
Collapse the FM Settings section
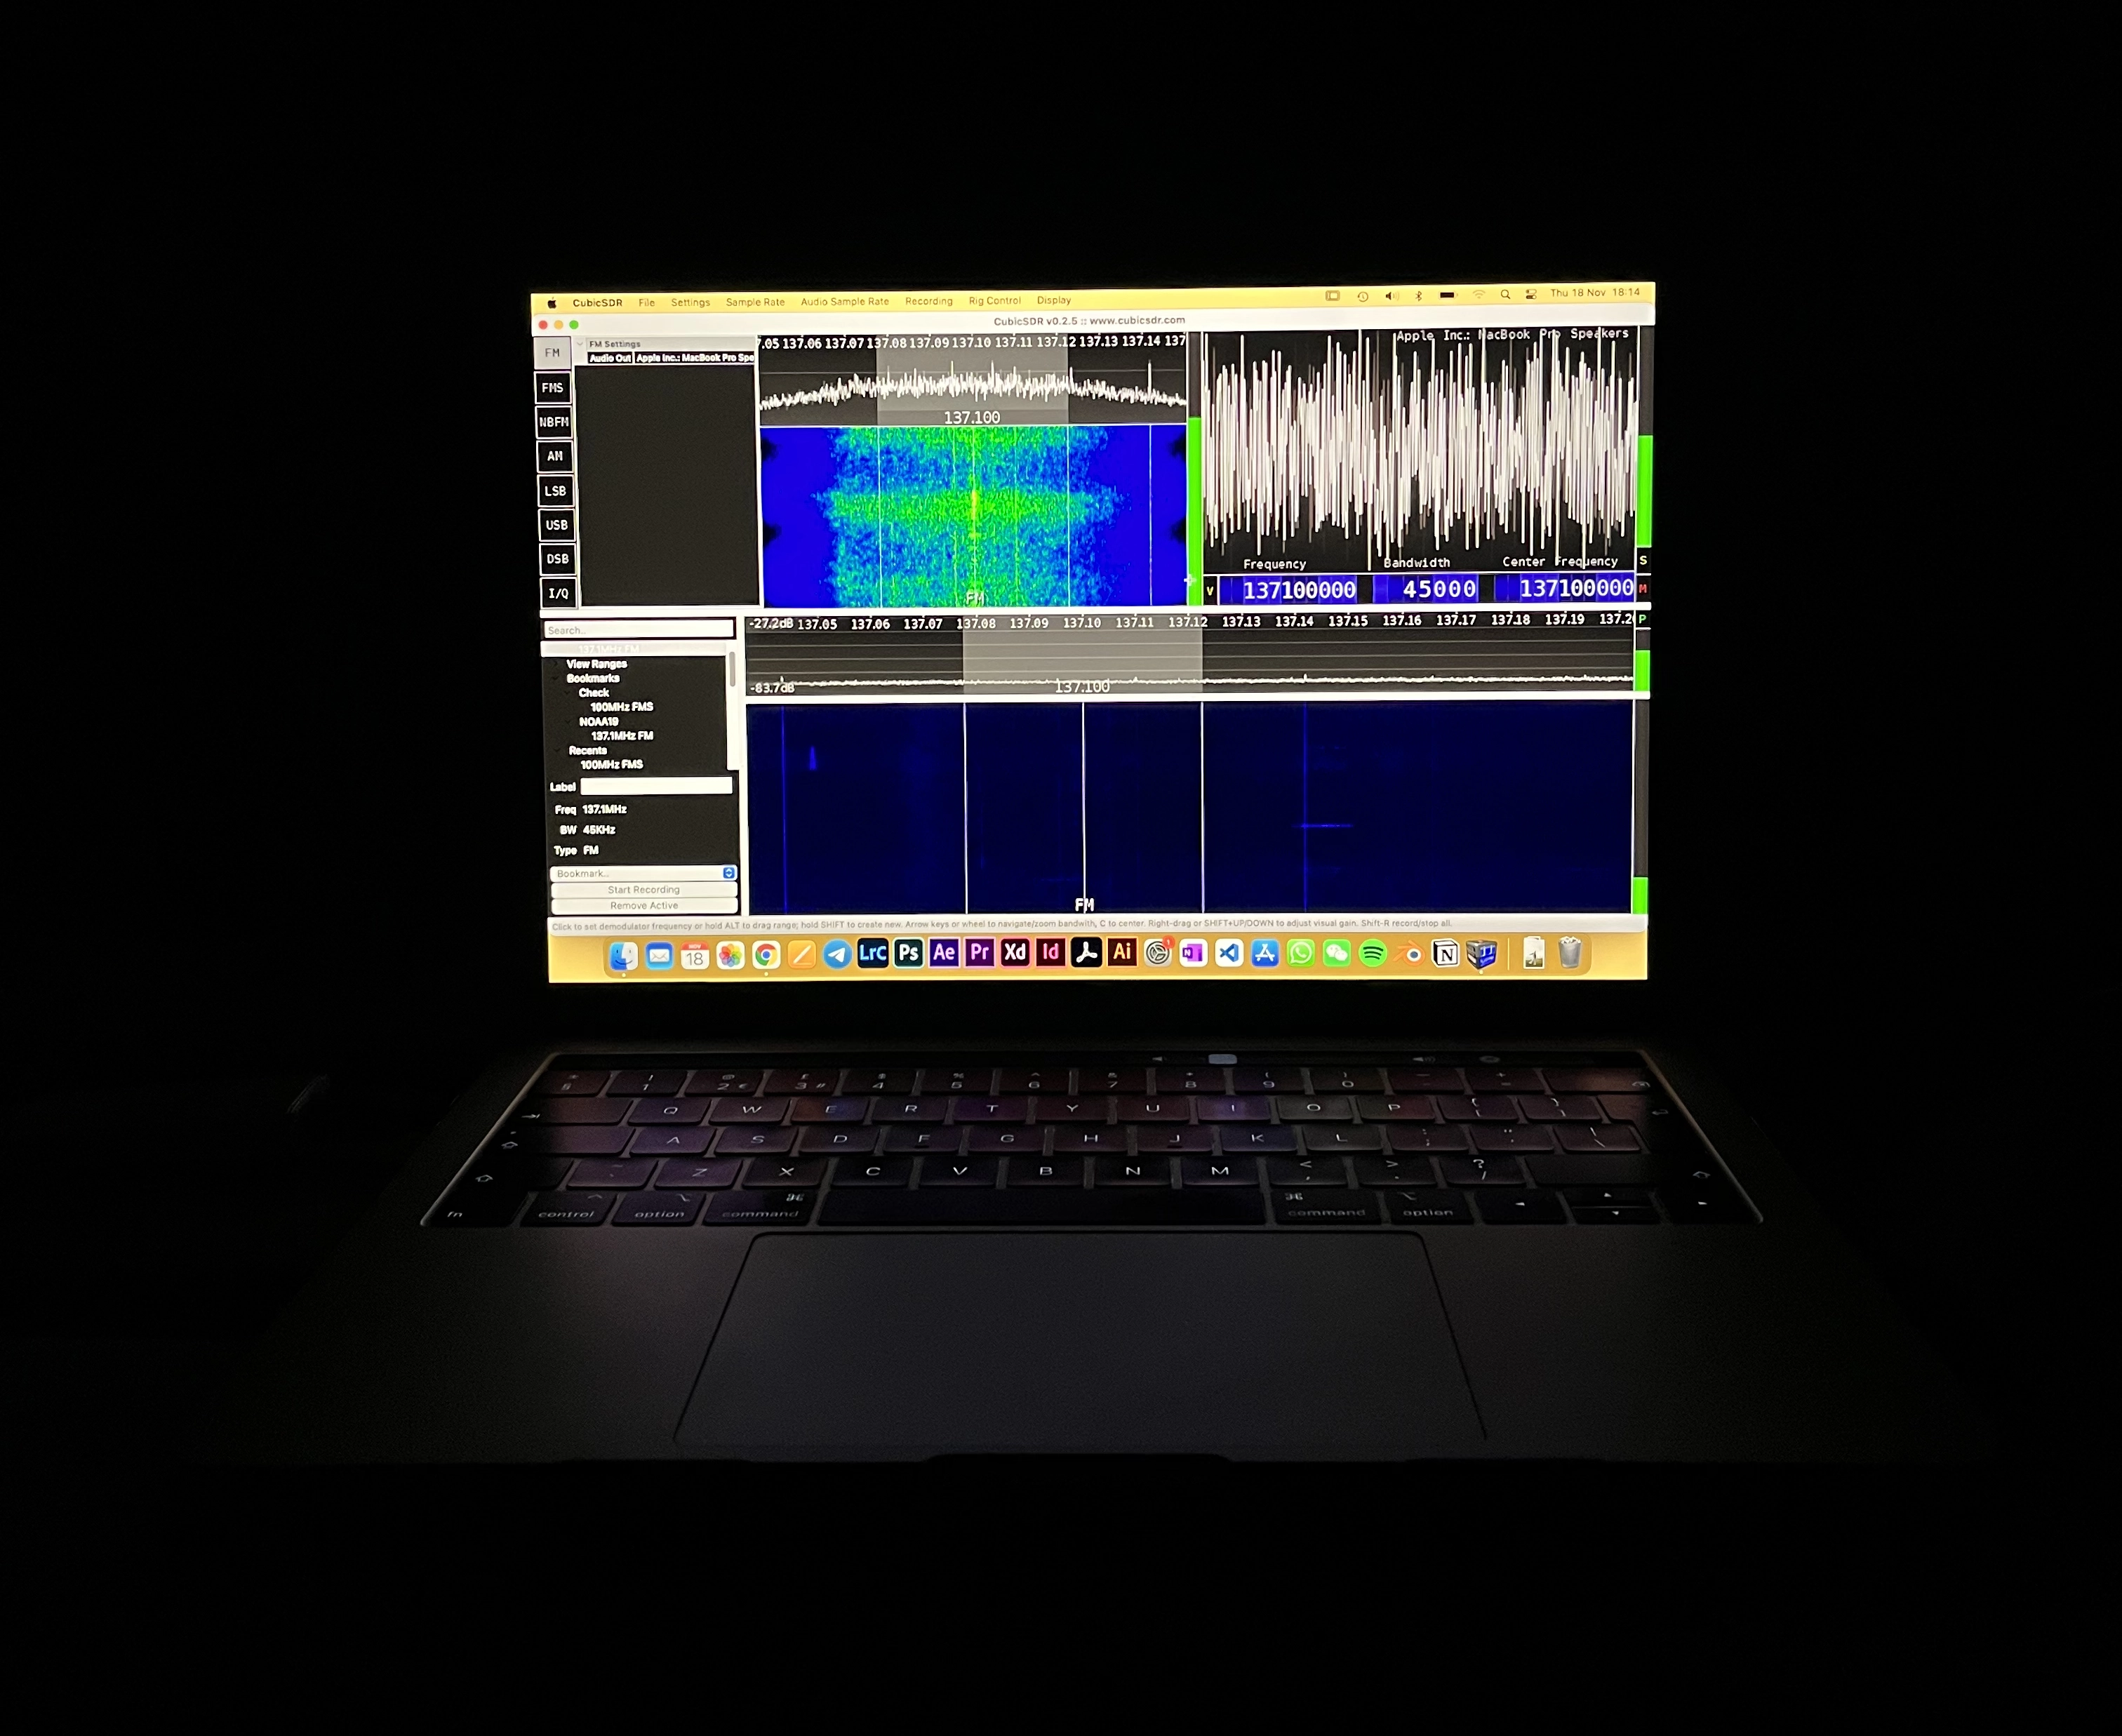580,344
